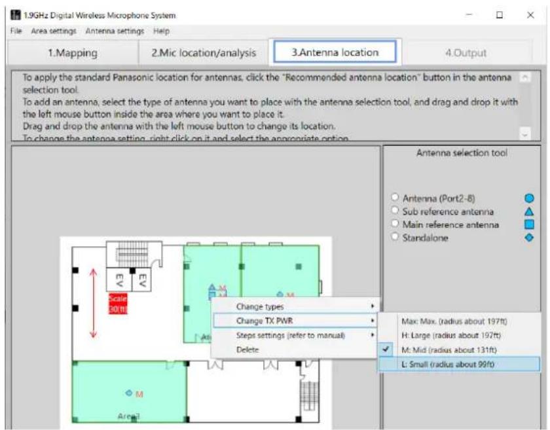Click the red double-headed scale arrow
This screenshot has width=550, height=430.
pyautogui.click(x=93, y=304)
